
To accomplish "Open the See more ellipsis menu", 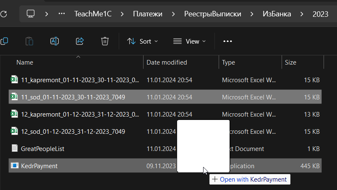I will point(227,41).
